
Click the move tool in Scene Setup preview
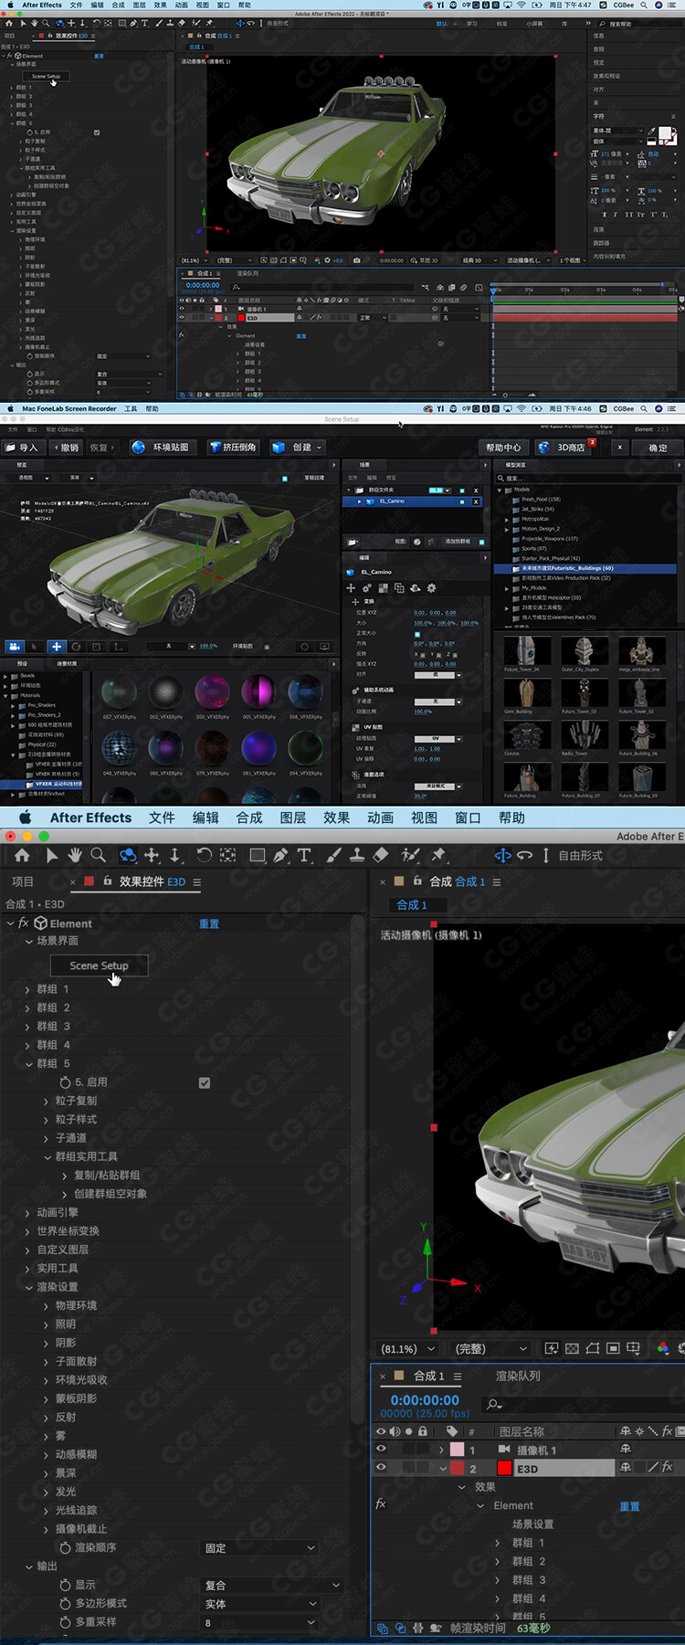point(56,646)
